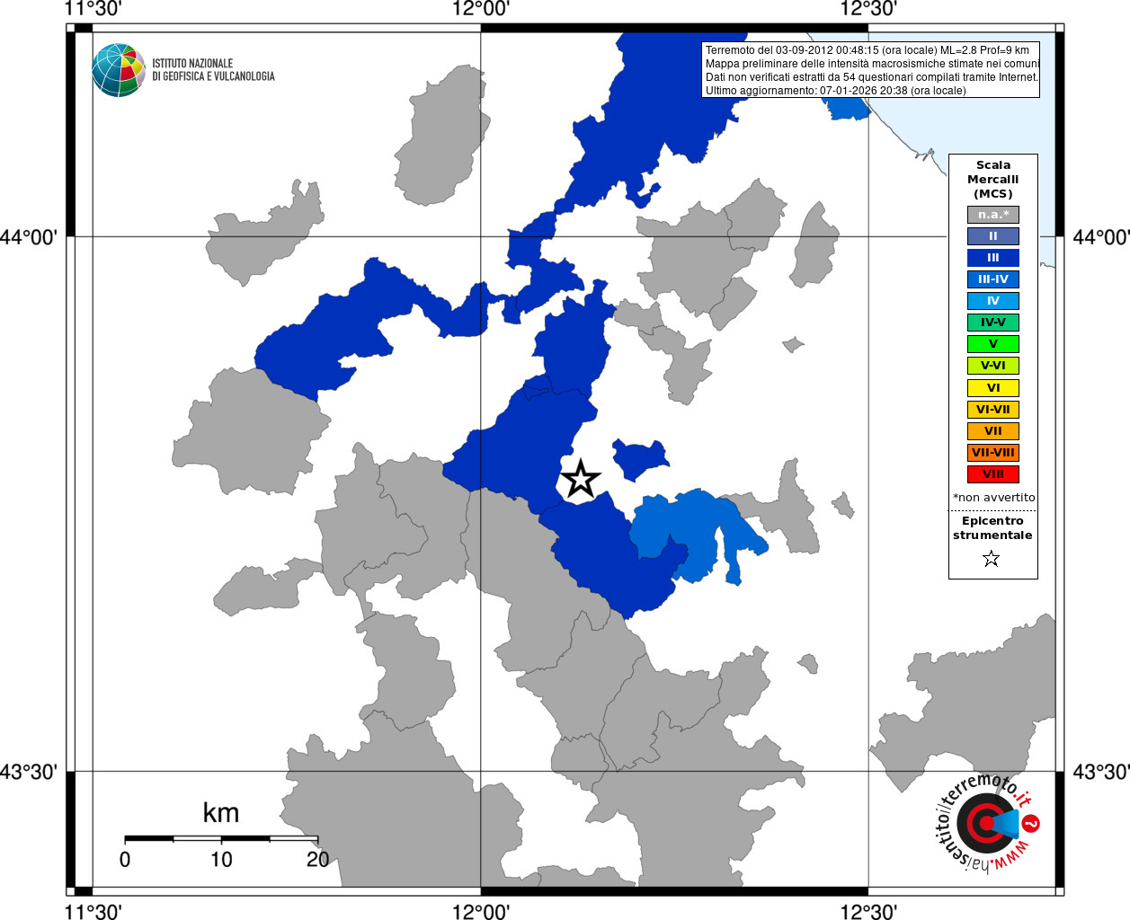
Task: Click the top 12°00' longitude label
Action: point(481,9)
